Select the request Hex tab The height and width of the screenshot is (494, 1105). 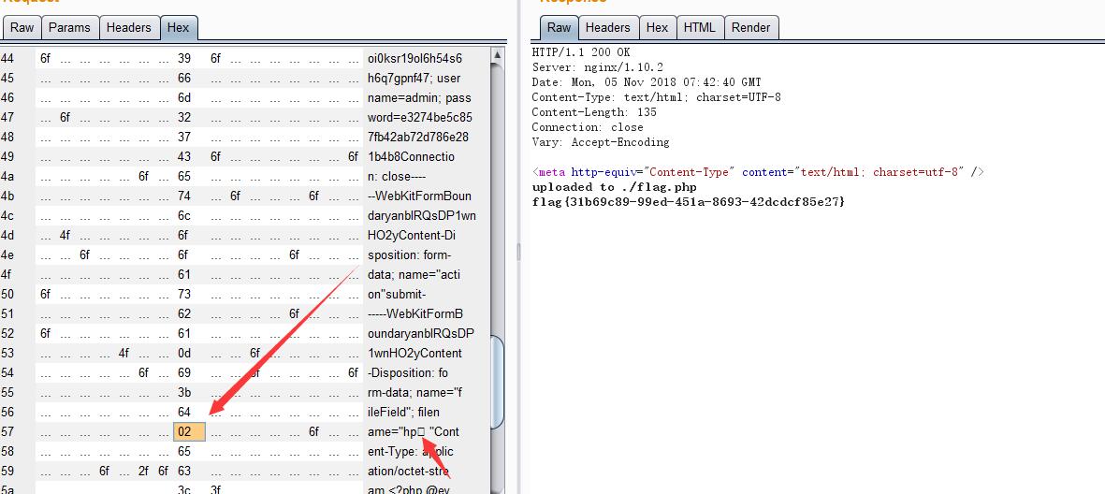tap(178, 27)
